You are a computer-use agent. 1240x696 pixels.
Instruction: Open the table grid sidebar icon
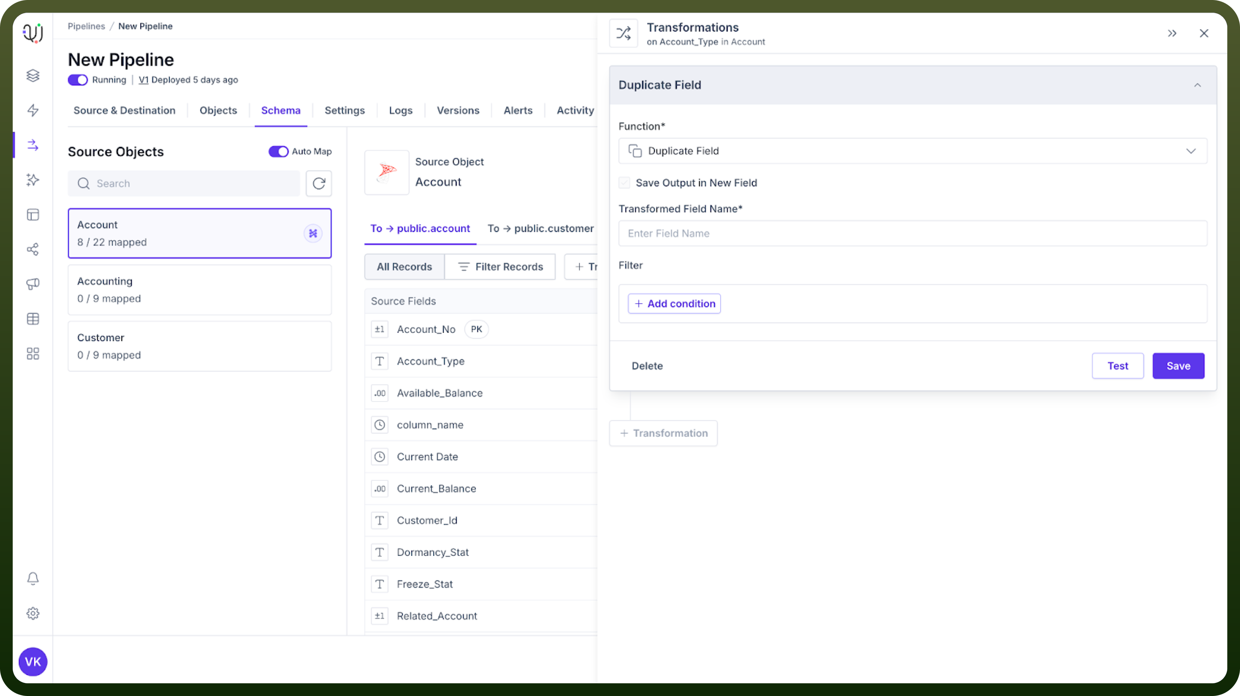[33, 319]
